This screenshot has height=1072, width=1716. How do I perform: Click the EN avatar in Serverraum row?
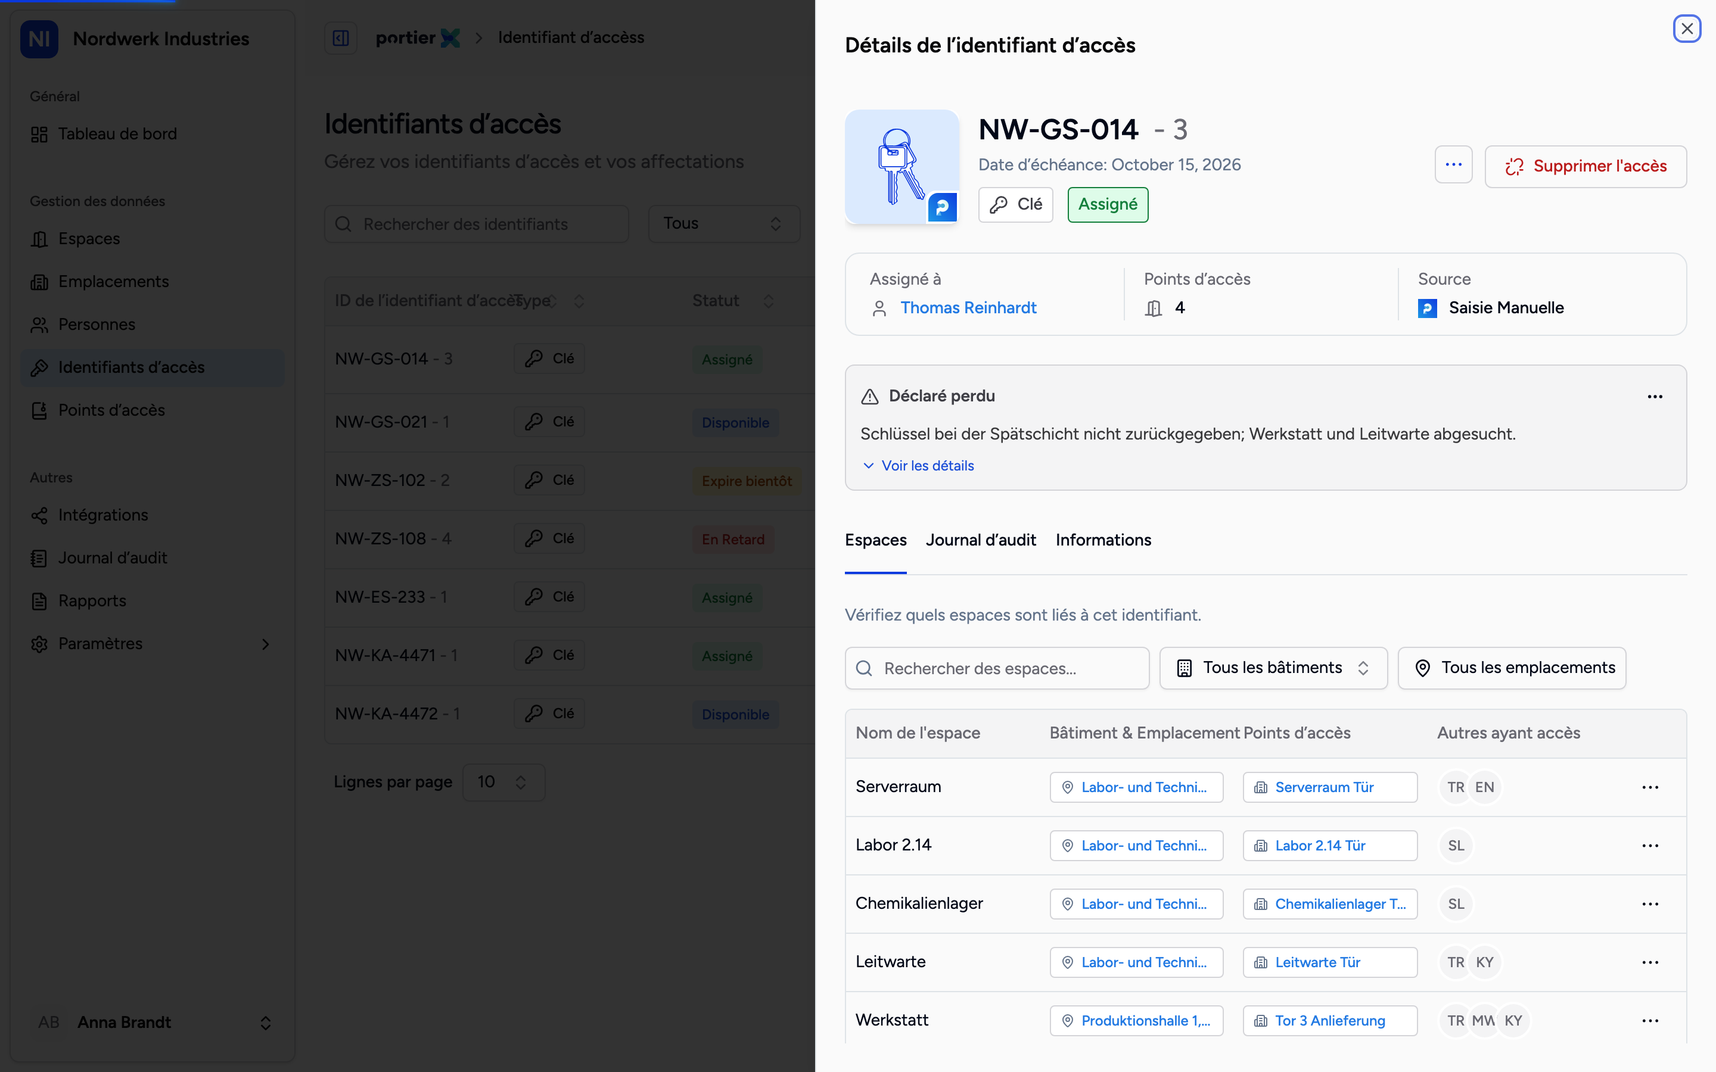tap(1484, 787)
